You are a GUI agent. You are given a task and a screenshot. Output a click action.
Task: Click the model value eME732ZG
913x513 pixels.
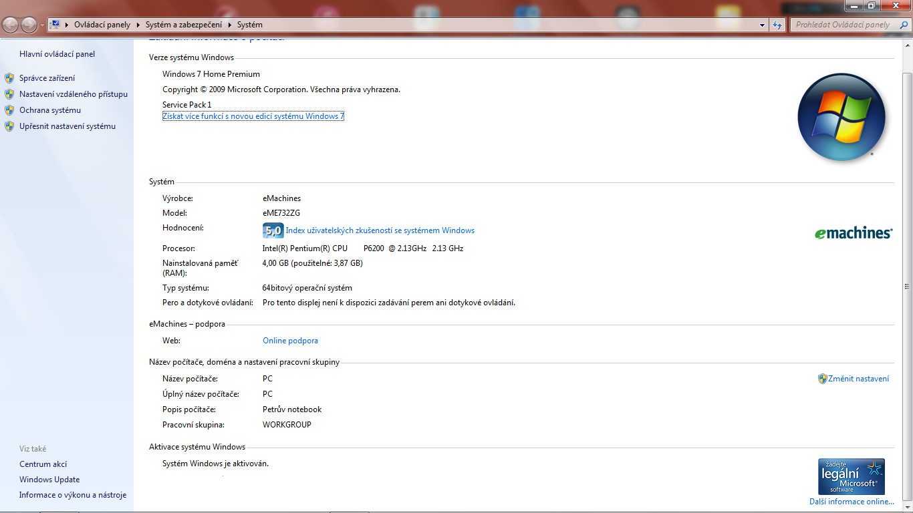tap(281, 213)
